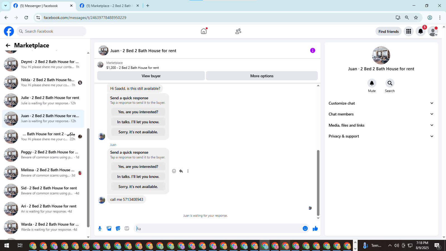
Task: Attach a file with the photo icon
Action: click(109, 229)
